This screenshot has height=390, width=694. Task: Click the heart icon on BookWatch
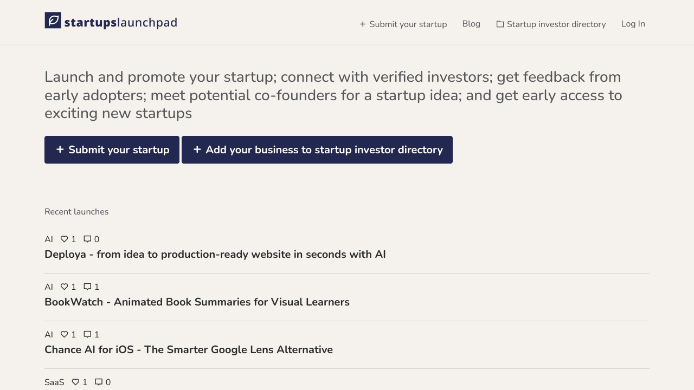(65, 287)
